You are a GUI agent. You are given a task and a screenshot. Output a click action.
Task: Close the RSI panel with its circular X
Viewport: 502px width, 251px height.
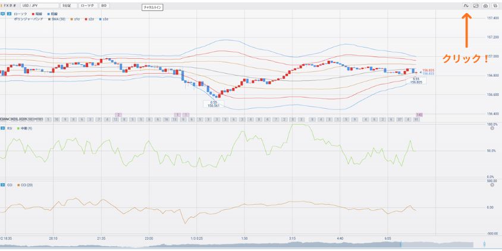coord(492,128)
